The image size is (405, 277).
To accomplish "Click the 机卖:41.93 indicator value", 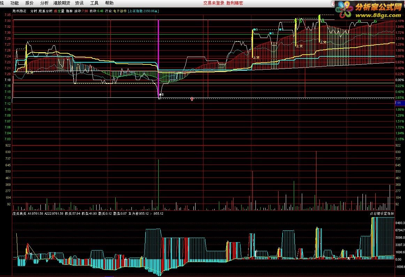I will click(89, 214).
